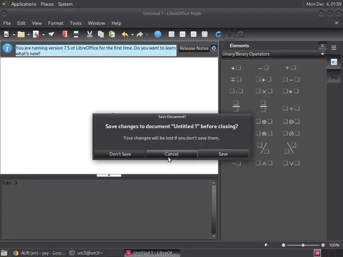This screenshot has height=257, width=343.
Task: Click the Show All zoom icon
Action: point(205,34)
